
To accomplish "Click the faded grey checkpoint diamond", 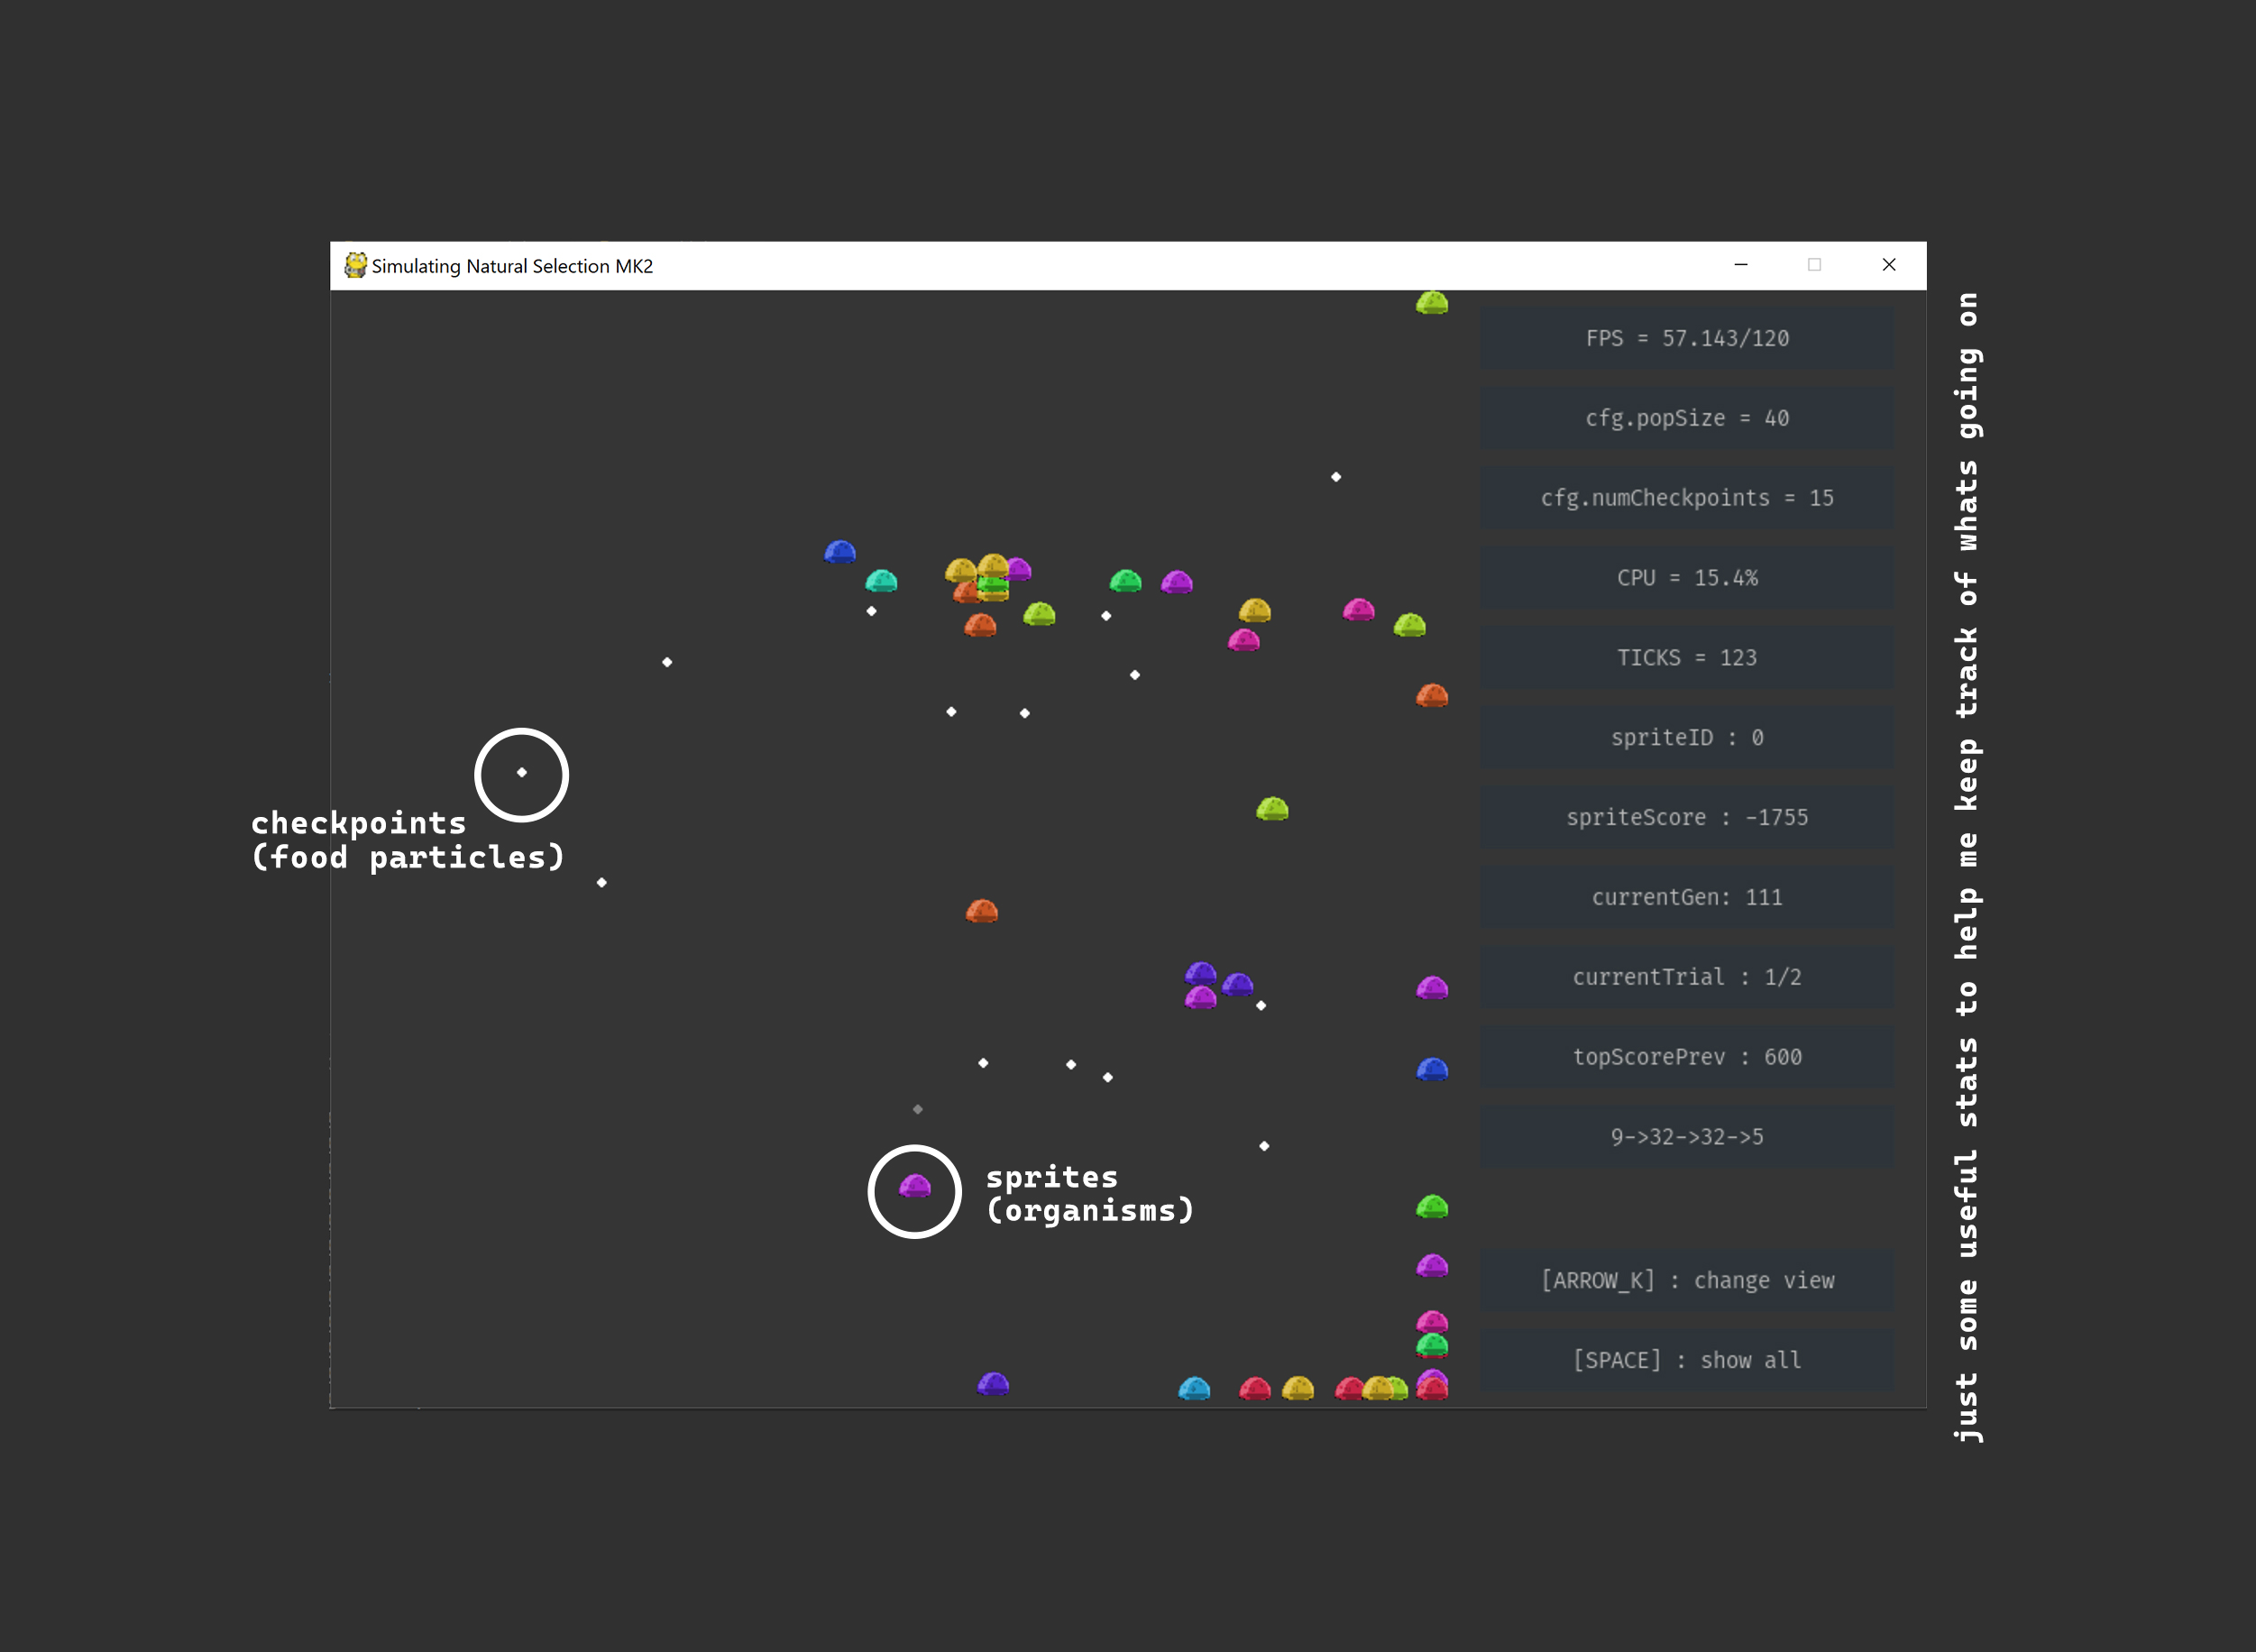I will point(918,1109).
